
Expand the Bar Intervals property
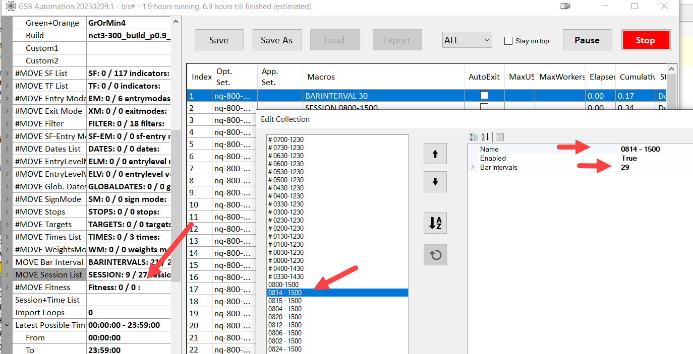tap(473, 167)
